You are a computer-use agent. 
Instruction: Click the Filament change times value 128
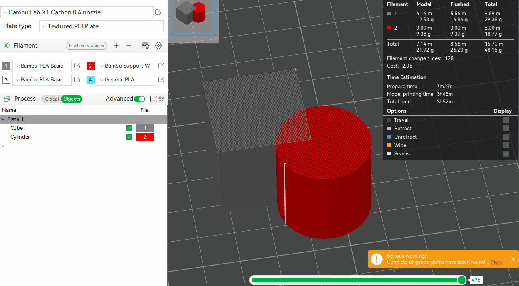coord(449,58)
